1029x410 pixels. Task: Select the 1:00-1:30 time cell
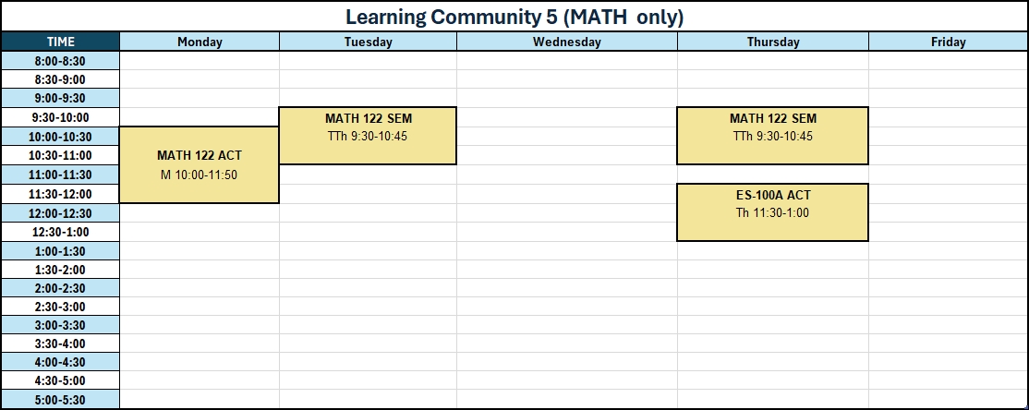(x=60, y=250)
